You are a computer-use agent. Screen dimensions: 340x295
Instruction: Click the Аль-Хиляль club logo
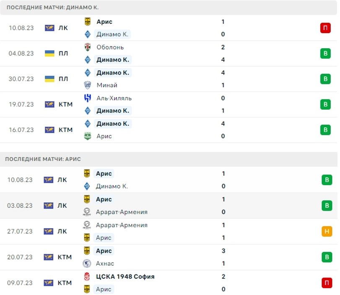point(88,98)
